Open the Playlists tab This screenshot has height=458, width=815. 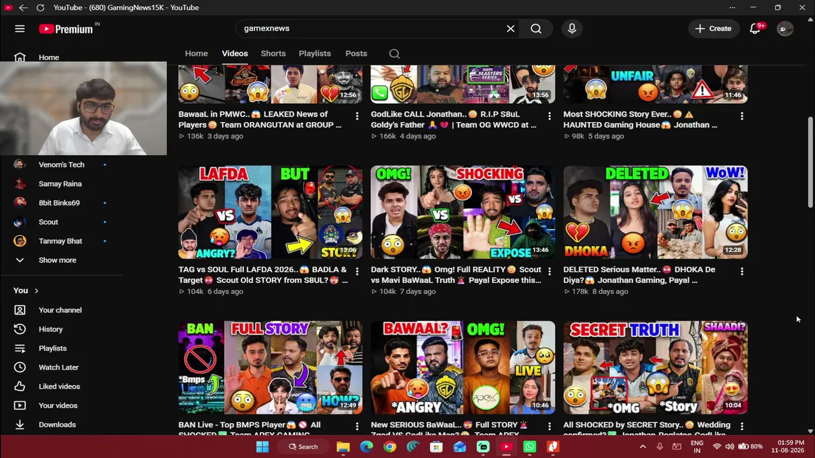pyautogui.click(x=315, y=53)
